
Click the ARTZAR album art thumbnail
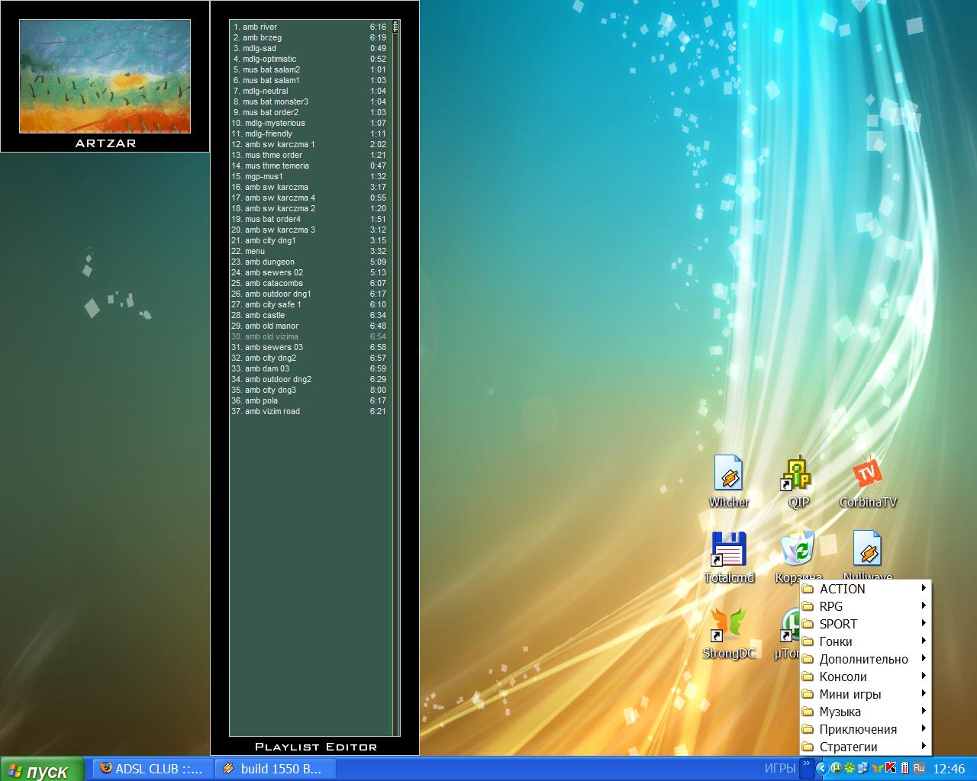105,76
